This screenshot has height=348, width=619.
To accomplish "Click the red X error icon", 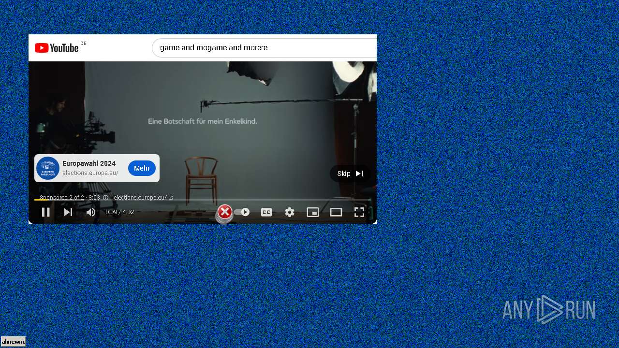I will [x=225, y=212].
